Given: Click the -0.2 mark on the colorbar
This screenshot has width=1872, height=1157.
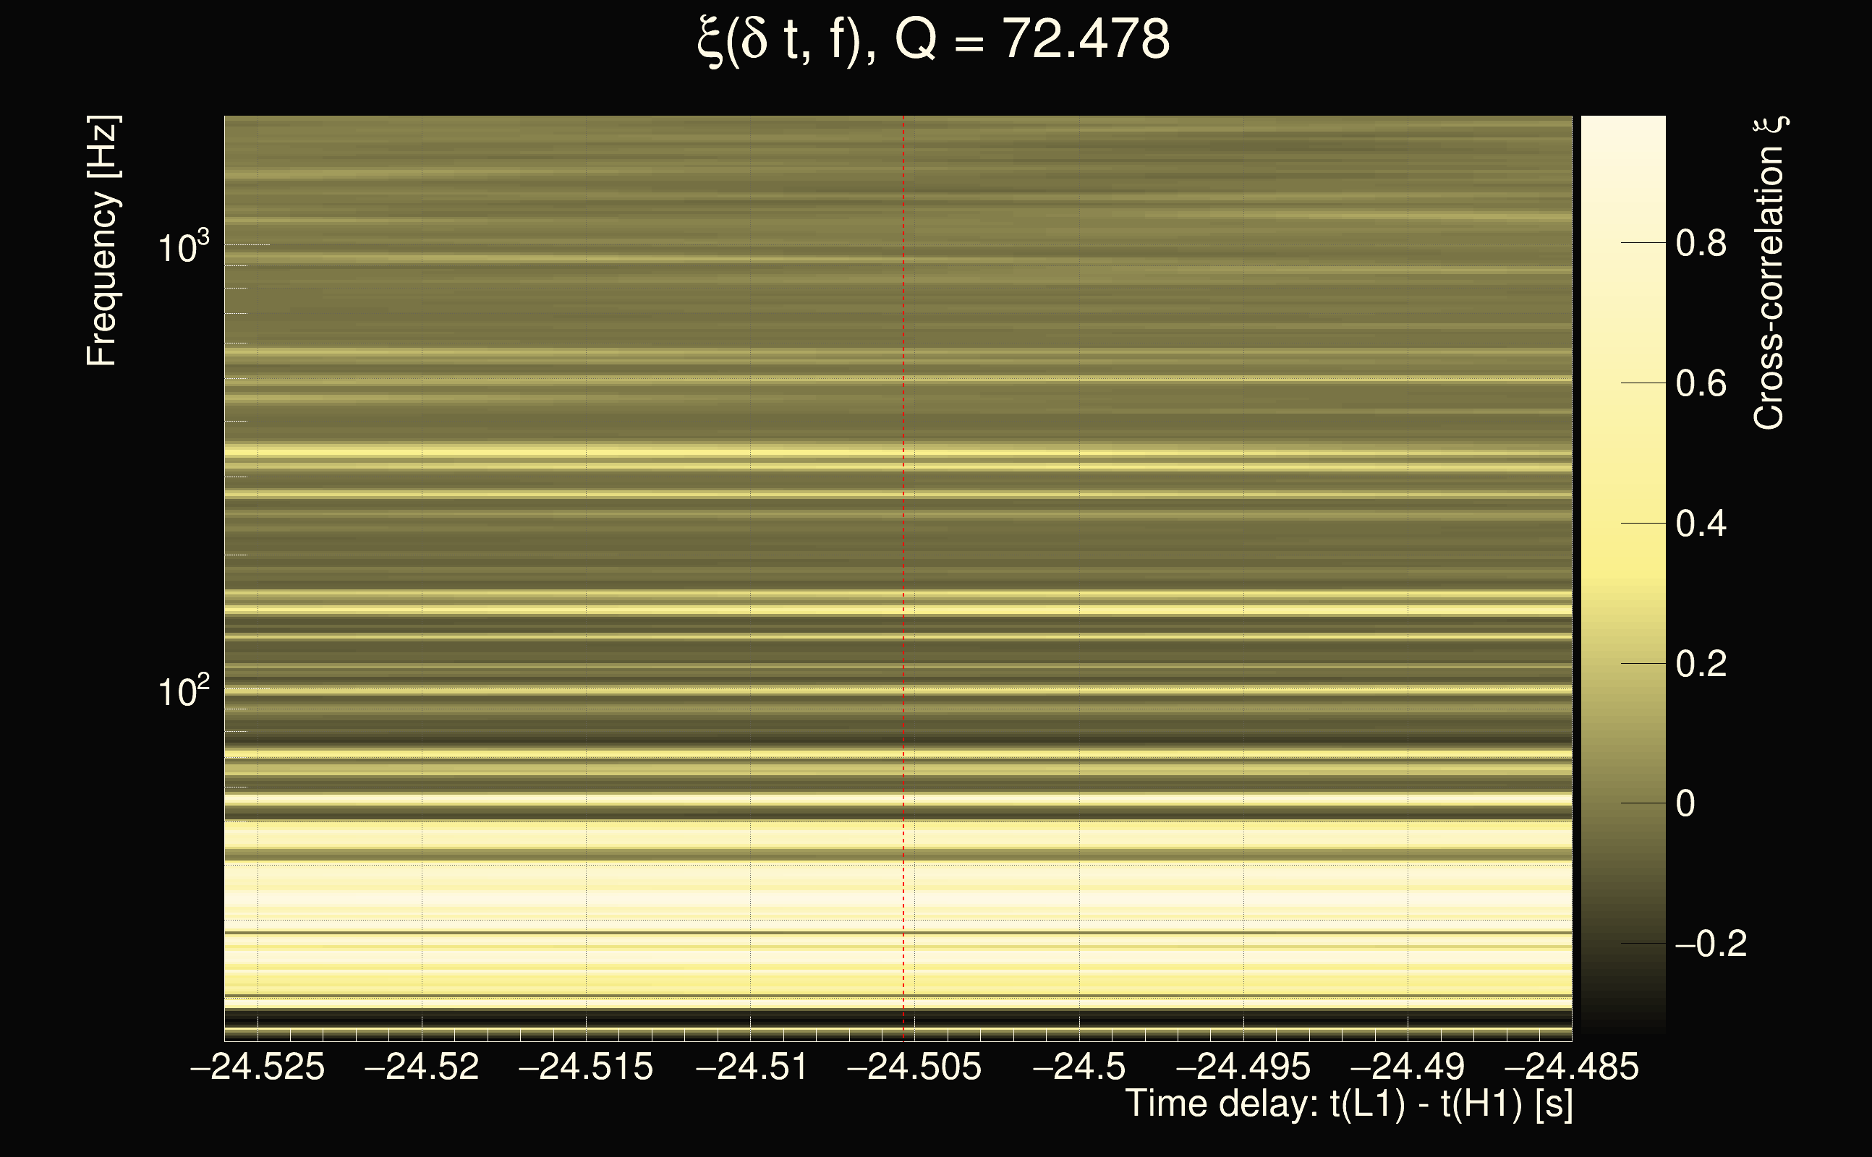Looking at the screenshot, I should pyautogui.click(x=1711, y=944).
